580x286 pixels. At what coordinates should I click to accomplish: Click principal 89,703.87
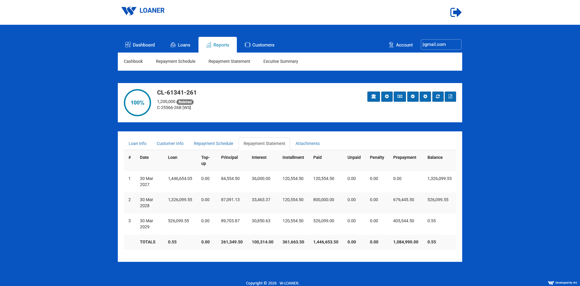tap(230, 221)
